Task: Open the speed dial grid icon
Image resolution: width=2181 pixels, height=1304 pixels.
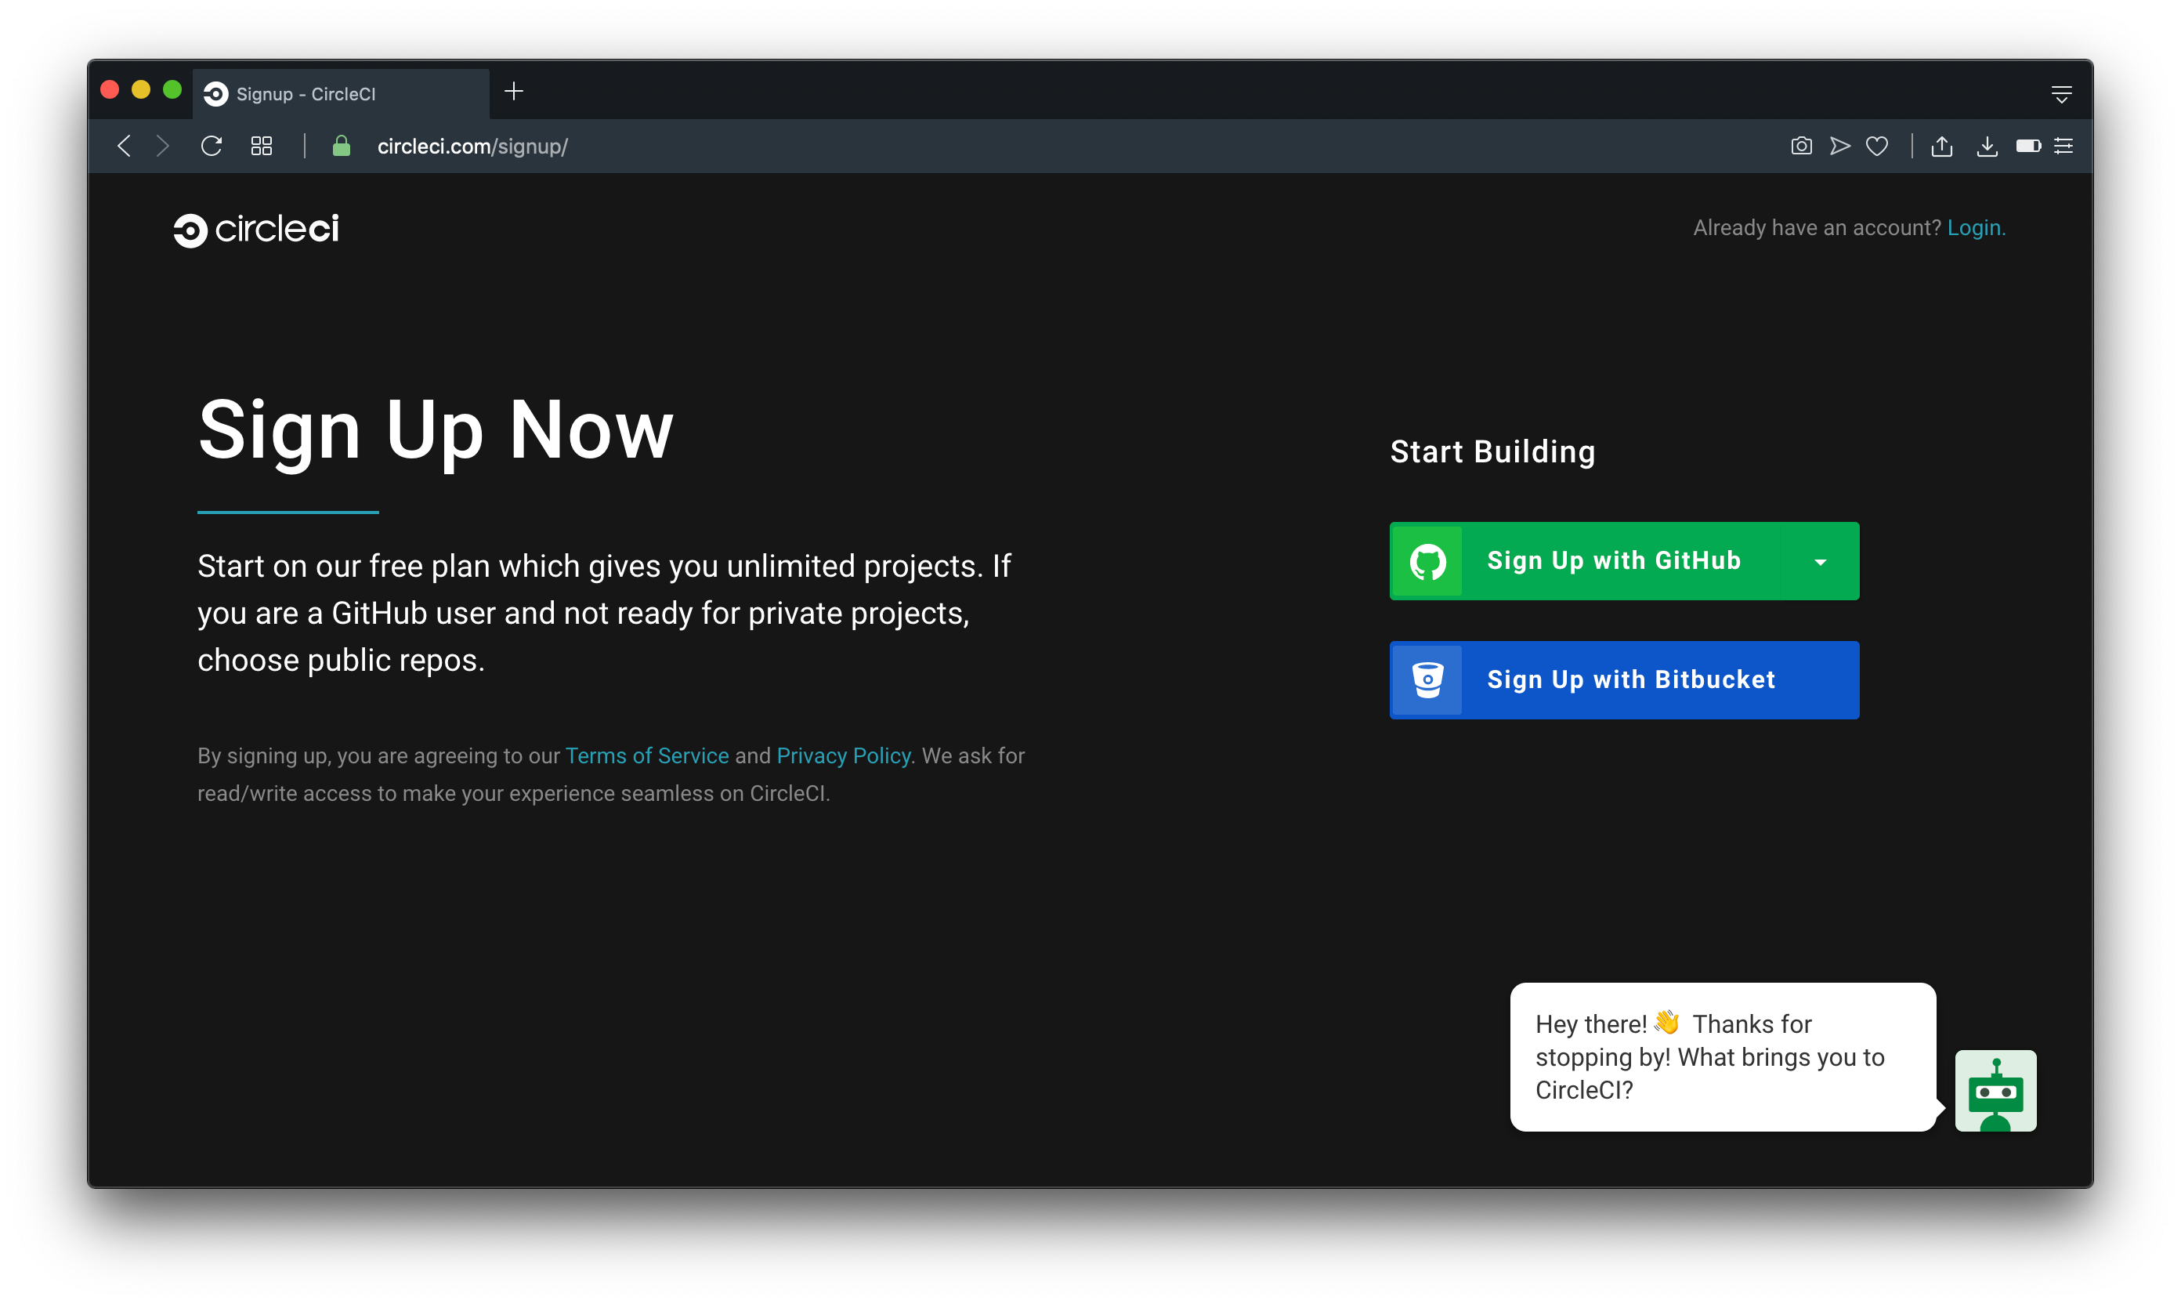Action: click(262, 146)
